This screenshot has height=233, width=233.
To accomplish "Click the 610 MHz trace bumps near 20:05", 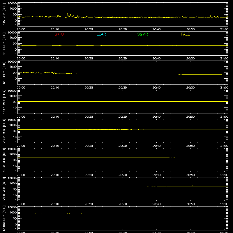I will tap(37, 73).
